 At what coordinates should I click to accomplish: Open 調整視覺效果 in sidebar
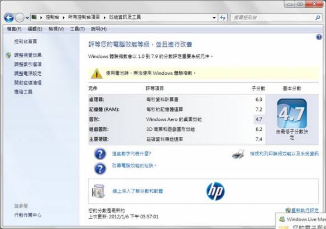pyautogui.click(x=28, y=55)
